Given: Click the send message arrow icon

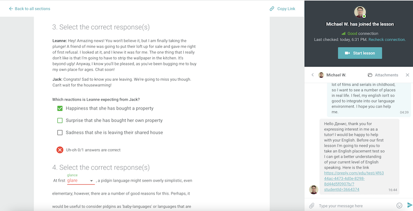Looking at the screenshot, I should click(409, 205).
